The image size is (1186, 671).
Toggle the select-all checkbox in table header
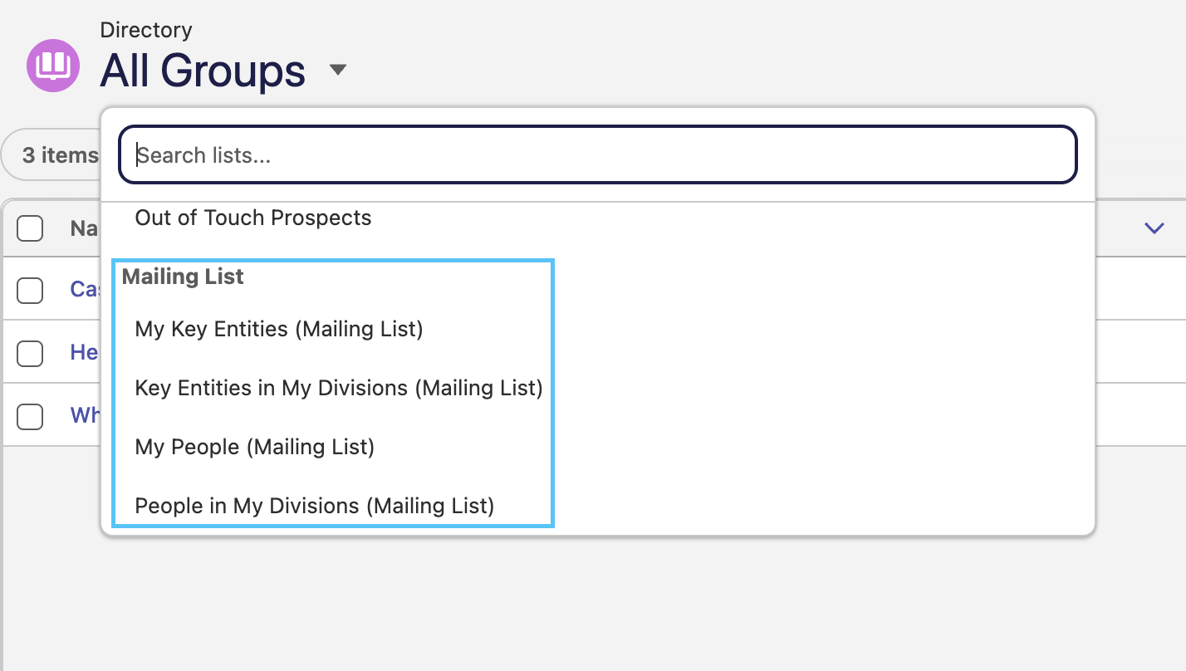point(30,228)
